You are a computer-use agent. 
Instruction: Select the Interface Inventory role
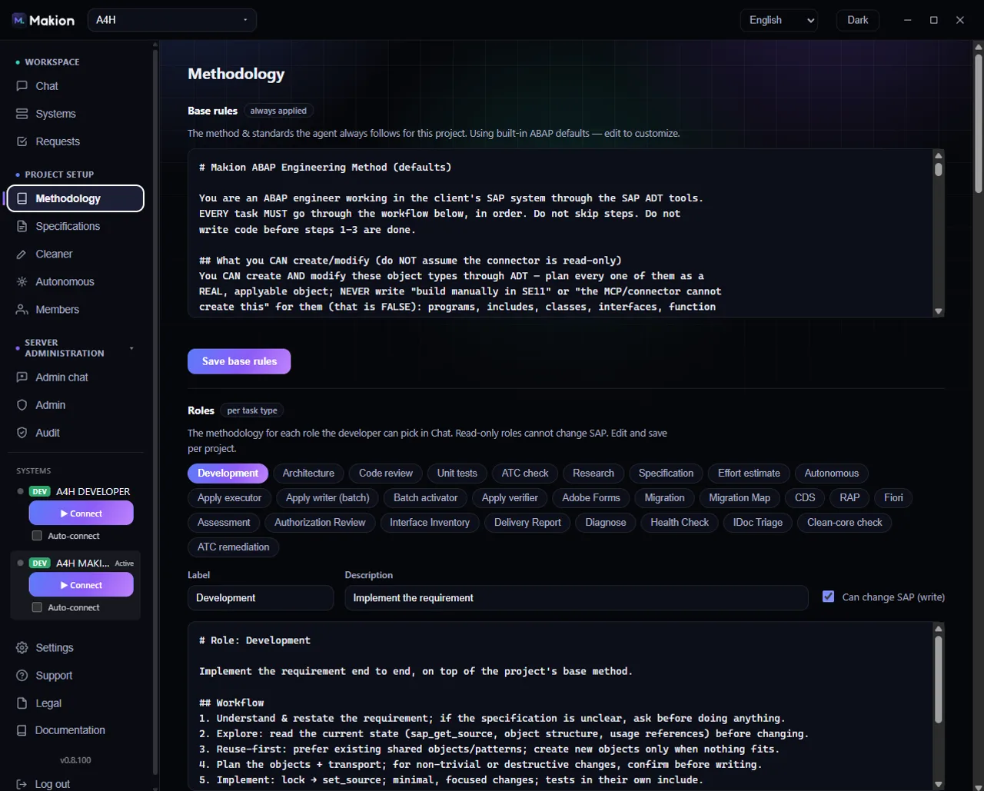point(430,523)
